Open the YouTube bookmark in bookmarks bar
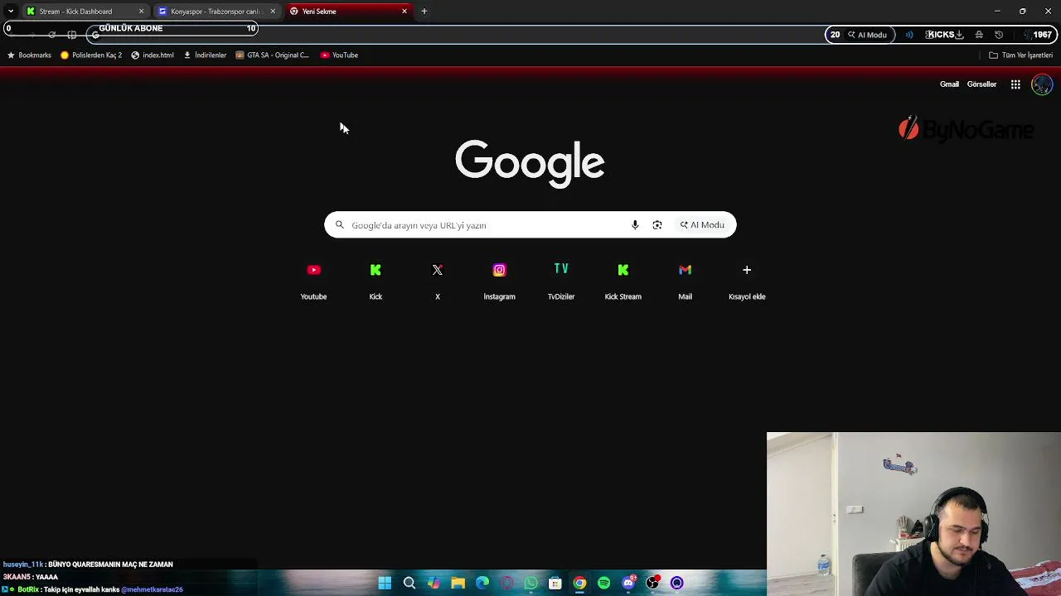This screenshot has height=596, width=1061. click(x=339, y=55)
